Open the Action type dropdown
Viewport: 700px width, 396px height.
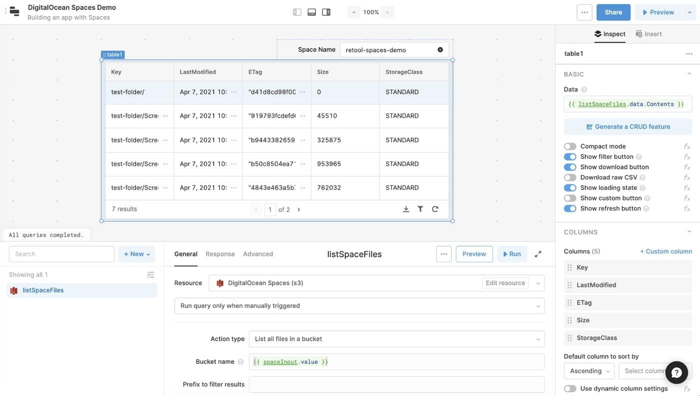pos(396,339)
